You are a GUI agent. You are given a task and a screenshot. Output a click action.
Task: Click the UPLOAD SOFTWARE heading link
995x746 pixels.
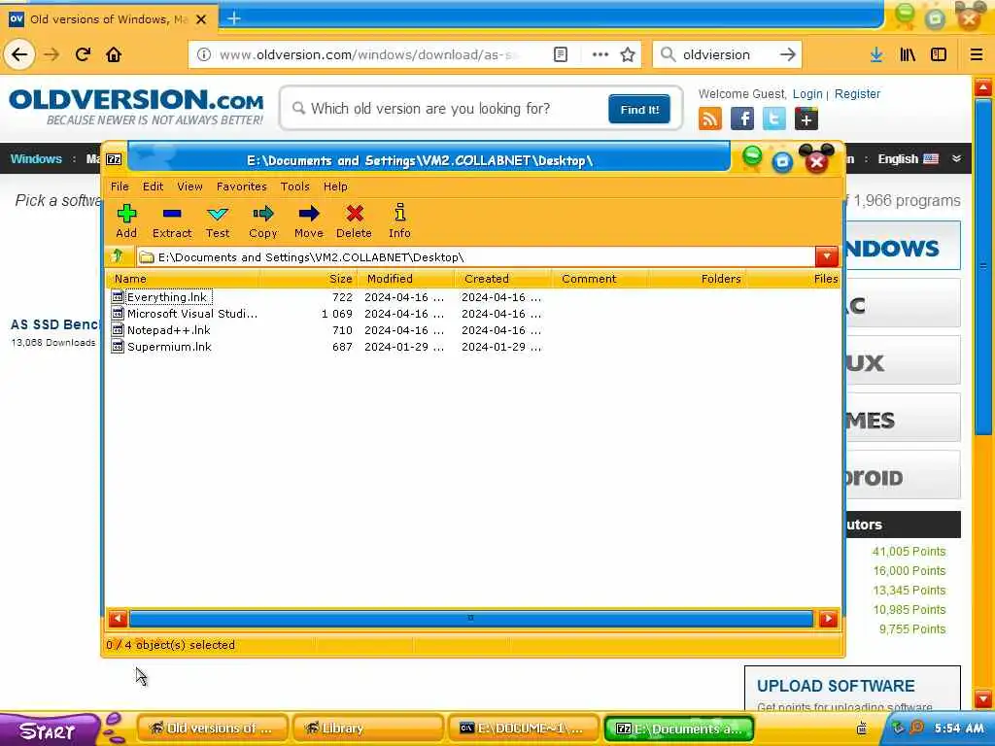click(836, 686)
